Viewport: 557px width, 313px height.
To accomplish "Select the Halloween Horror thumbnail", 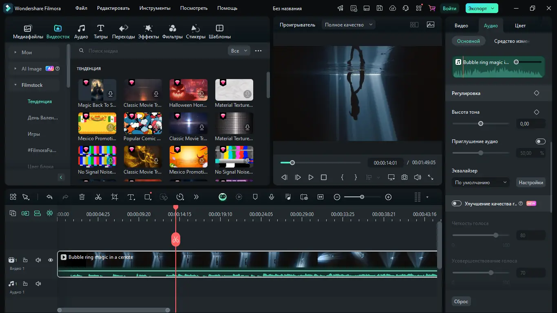I will pos(188,90).
